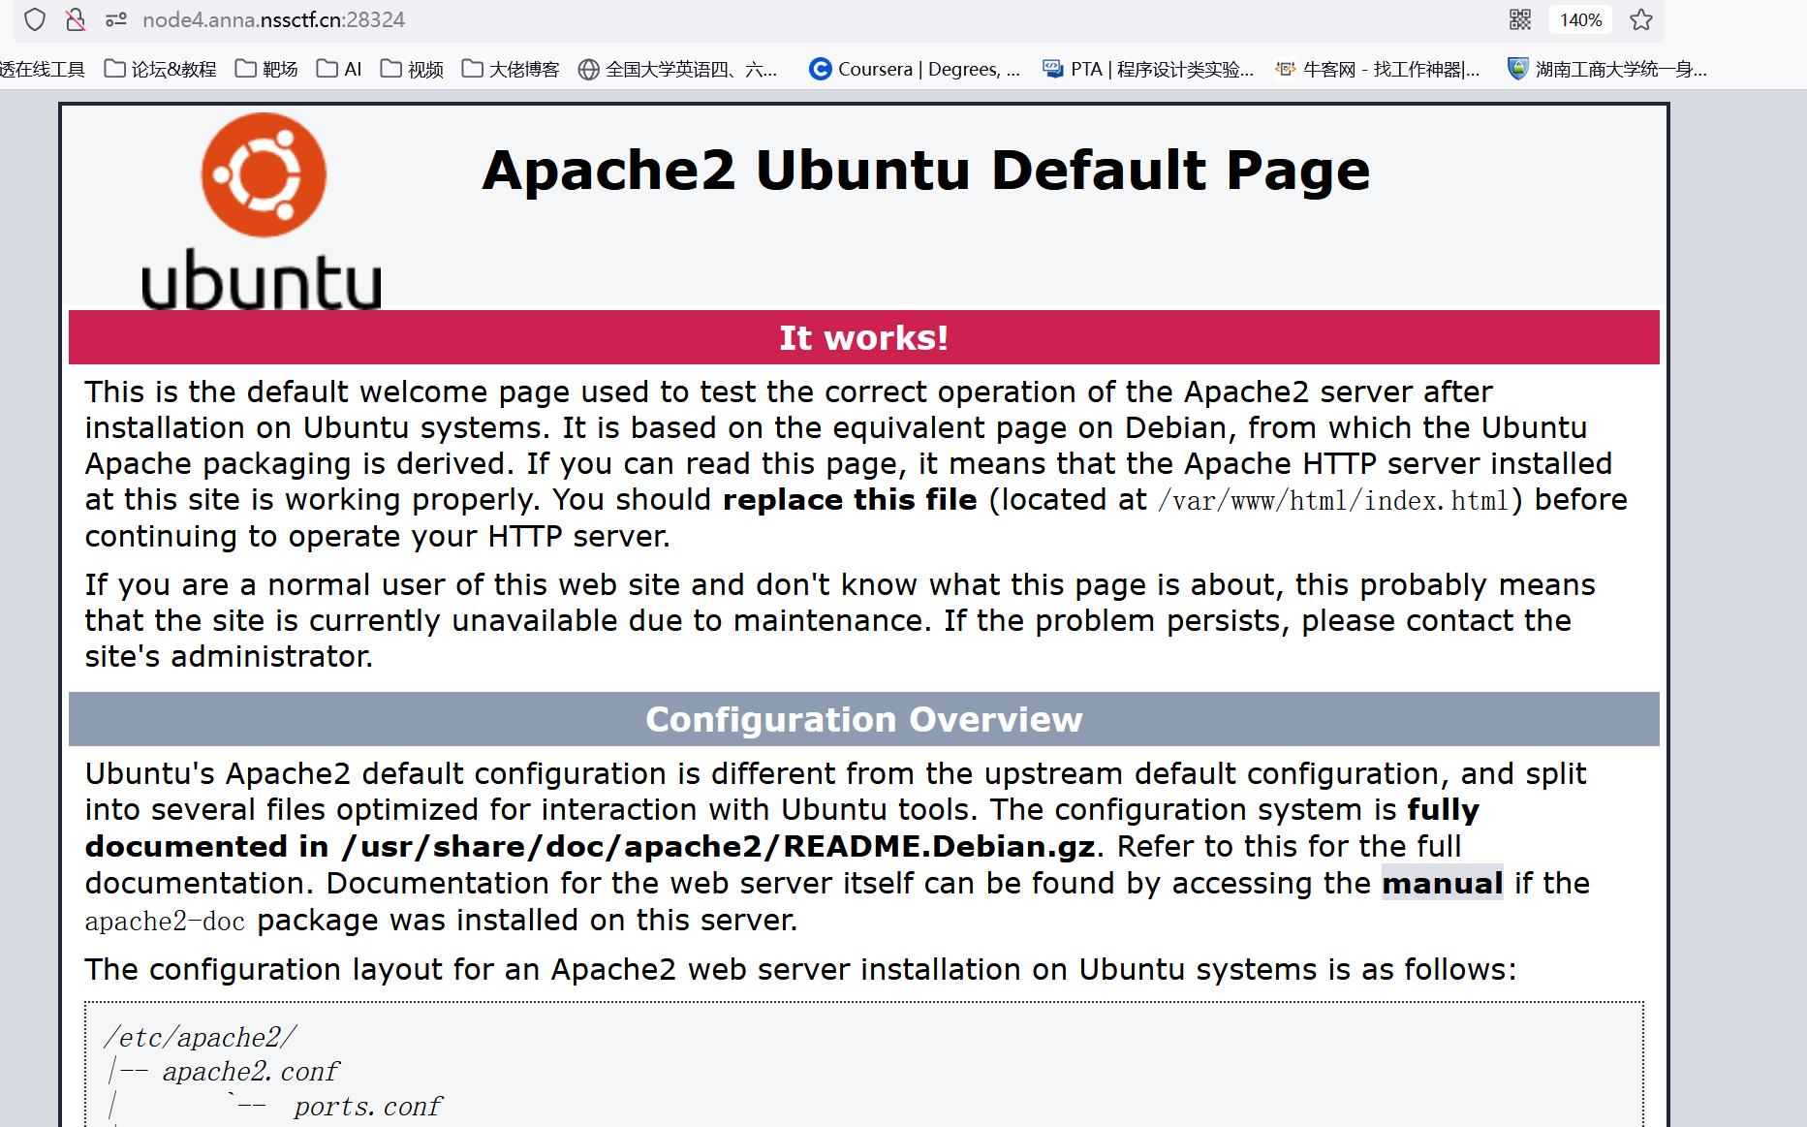Screen dimensions: 1807x1127
Task: Open the 全国大学英语四、六 bookmark
Action: [x=677, y=69]
